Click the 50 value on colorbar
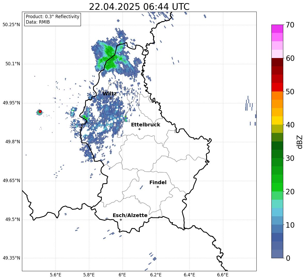The width and height of the screenshot is (306, 280). [x=290, y=92]
